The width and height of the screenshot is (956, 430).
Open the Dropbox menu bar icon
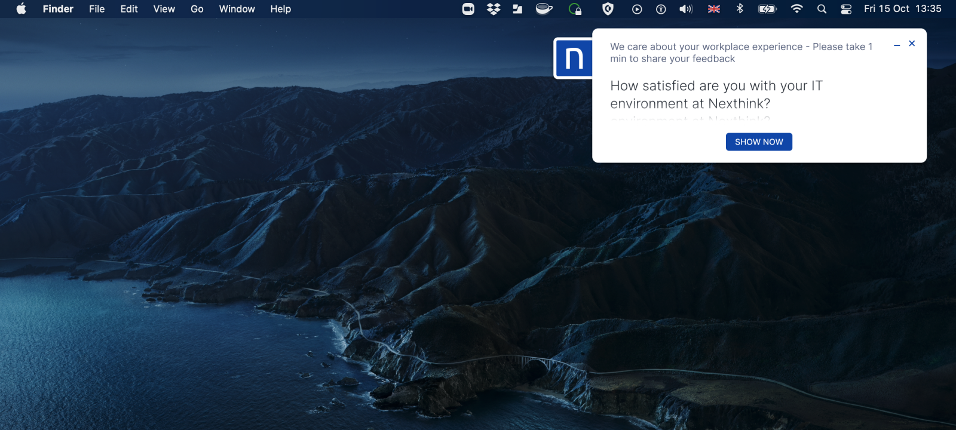[x=494, y=9]
